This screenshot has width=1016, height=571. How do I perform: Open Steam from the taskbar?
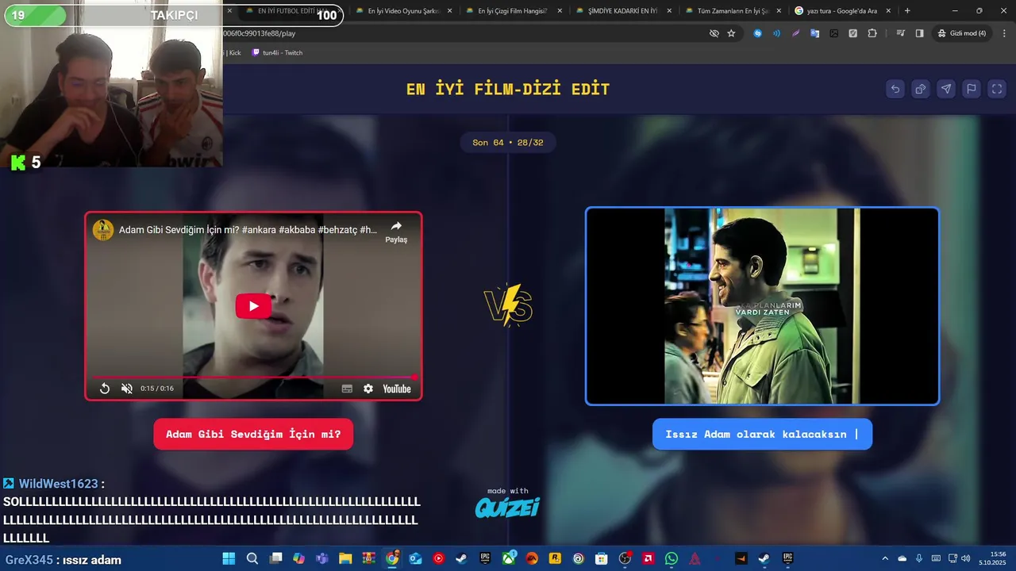click(461, 558)
